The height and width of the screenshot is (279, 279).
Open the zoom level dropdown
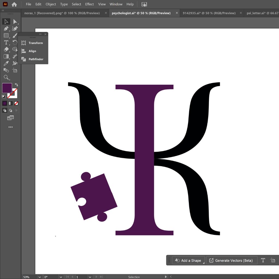40,277
